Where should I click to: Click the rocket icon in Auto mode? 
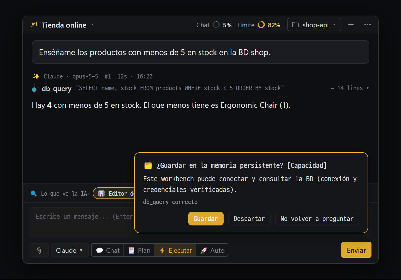point(204,250)
